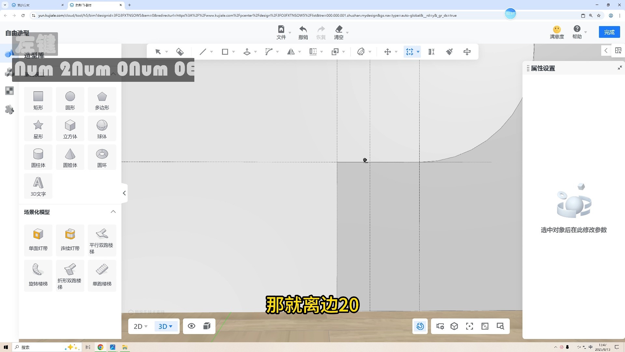
Task: Insert the 球体 sphere shape
Action: (102, 129)
